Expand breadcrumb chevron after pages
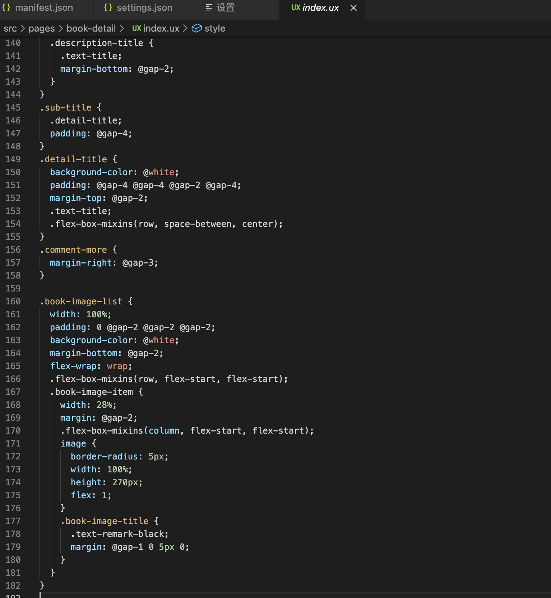 (60, 28)
